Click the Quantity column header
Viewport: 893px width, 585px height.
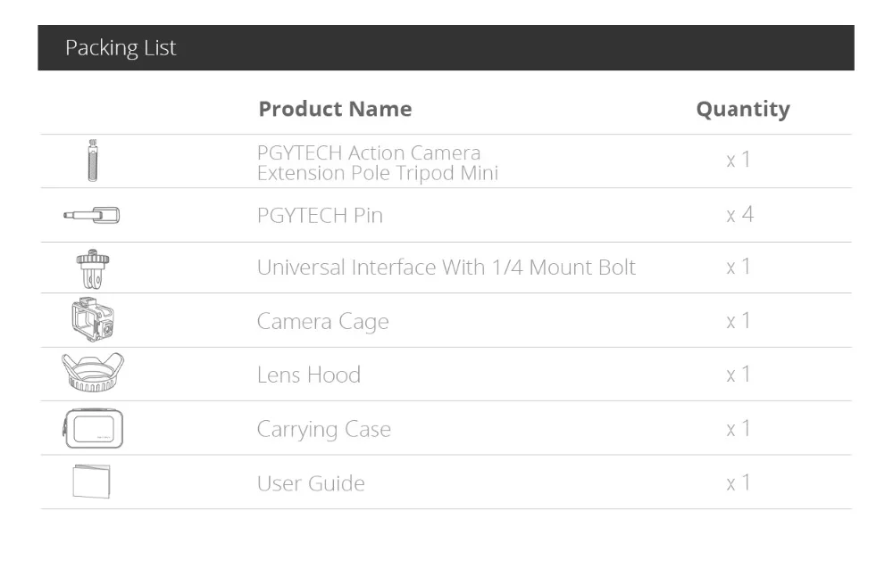(x=742, y=110)
